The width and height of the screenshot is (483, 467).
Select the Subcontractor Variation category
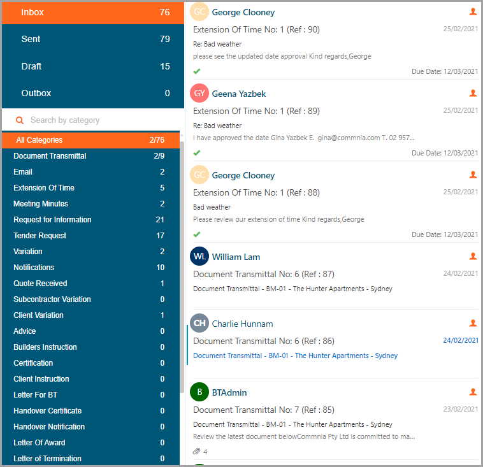(90, 299)
